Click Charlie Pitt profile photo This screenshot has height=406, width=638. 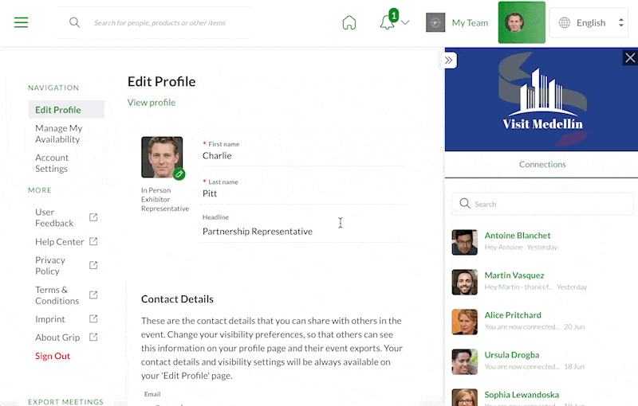162,157
